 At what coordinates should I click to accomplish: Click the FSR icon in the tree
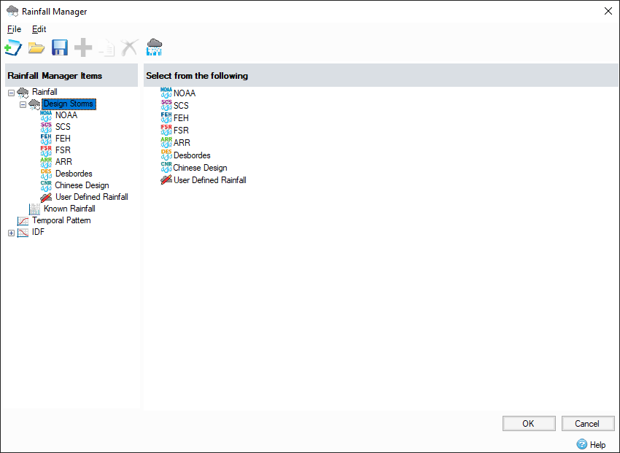[46, 150]
